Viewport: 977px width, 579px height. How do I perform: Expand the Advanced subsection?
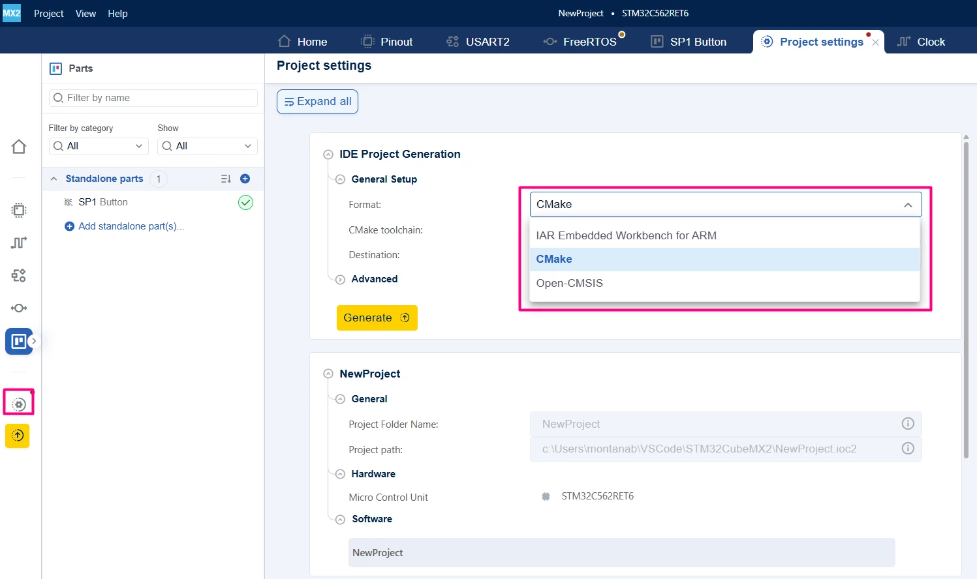[x=340, y=280]
